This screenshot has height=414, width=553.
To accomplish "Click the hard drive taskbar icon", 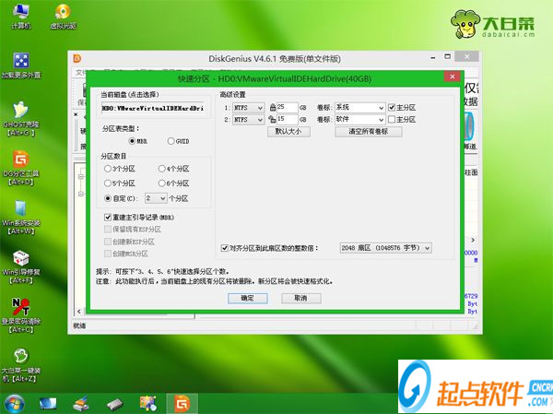I will (115, 405).
